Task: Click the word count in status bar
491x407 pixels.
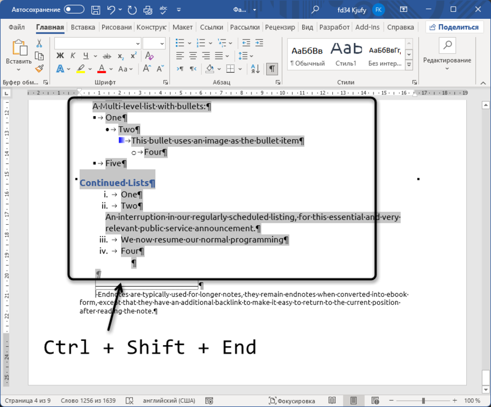Action: 88,401
